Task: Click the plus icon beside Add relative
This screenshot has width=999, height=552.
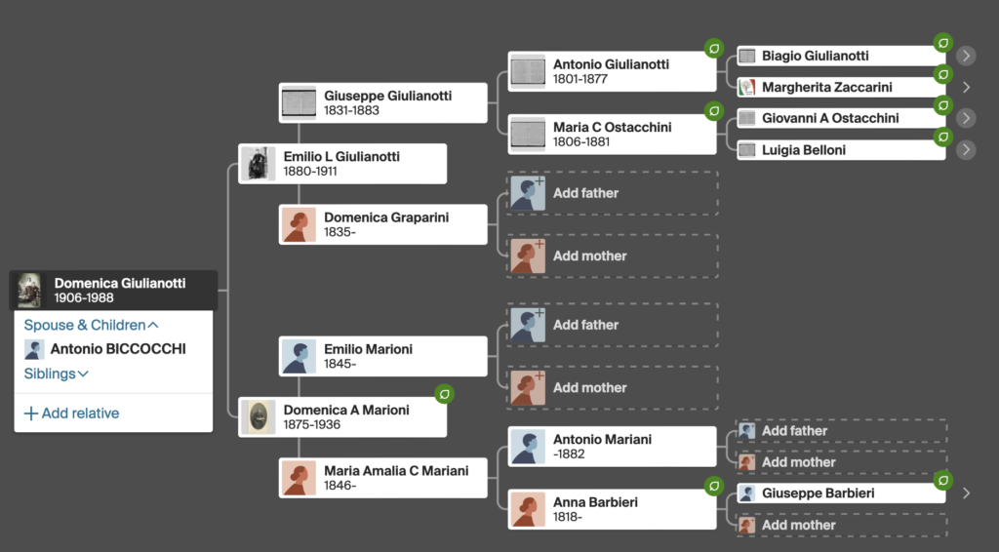Action: pyautogui.click(x=30, y=414)
